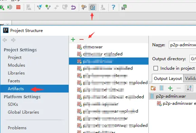Screen dimensions: 196x133
Task: Click the Commit changes VCS icon
Action: point(48,7)
